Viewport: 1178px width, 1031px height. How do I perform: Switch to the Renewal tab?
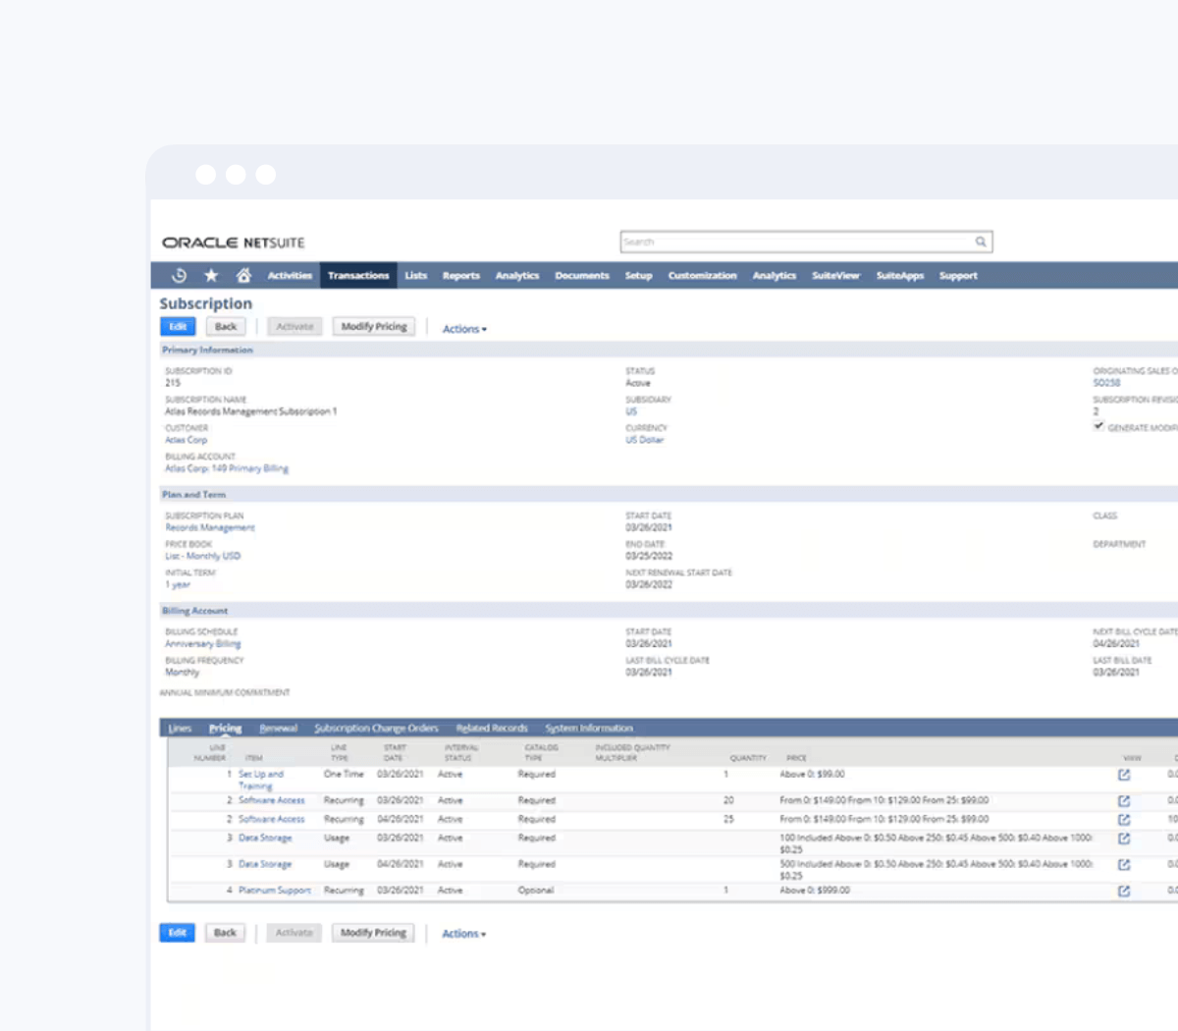coord(279,729)
